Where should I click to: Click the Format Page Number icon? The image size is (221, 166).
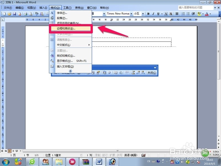[x=98, y=73]
